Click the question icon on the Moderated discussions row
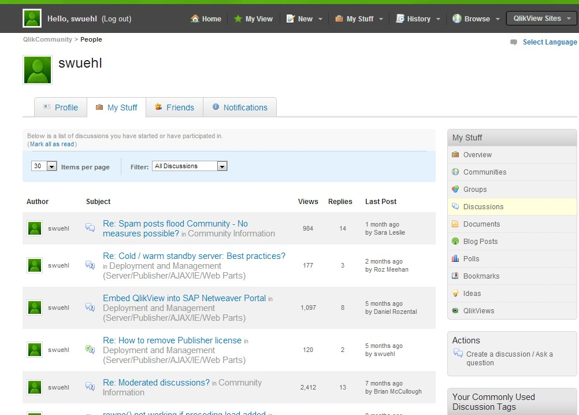 [90, 387]
